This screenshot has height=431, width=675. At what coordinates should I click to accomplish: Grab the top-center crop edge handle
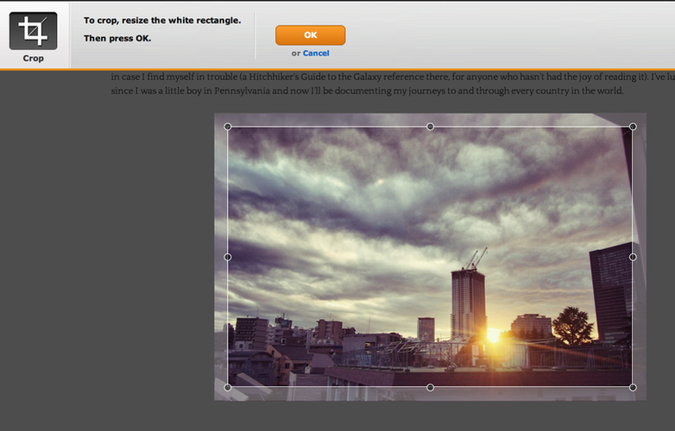(430, 127)
